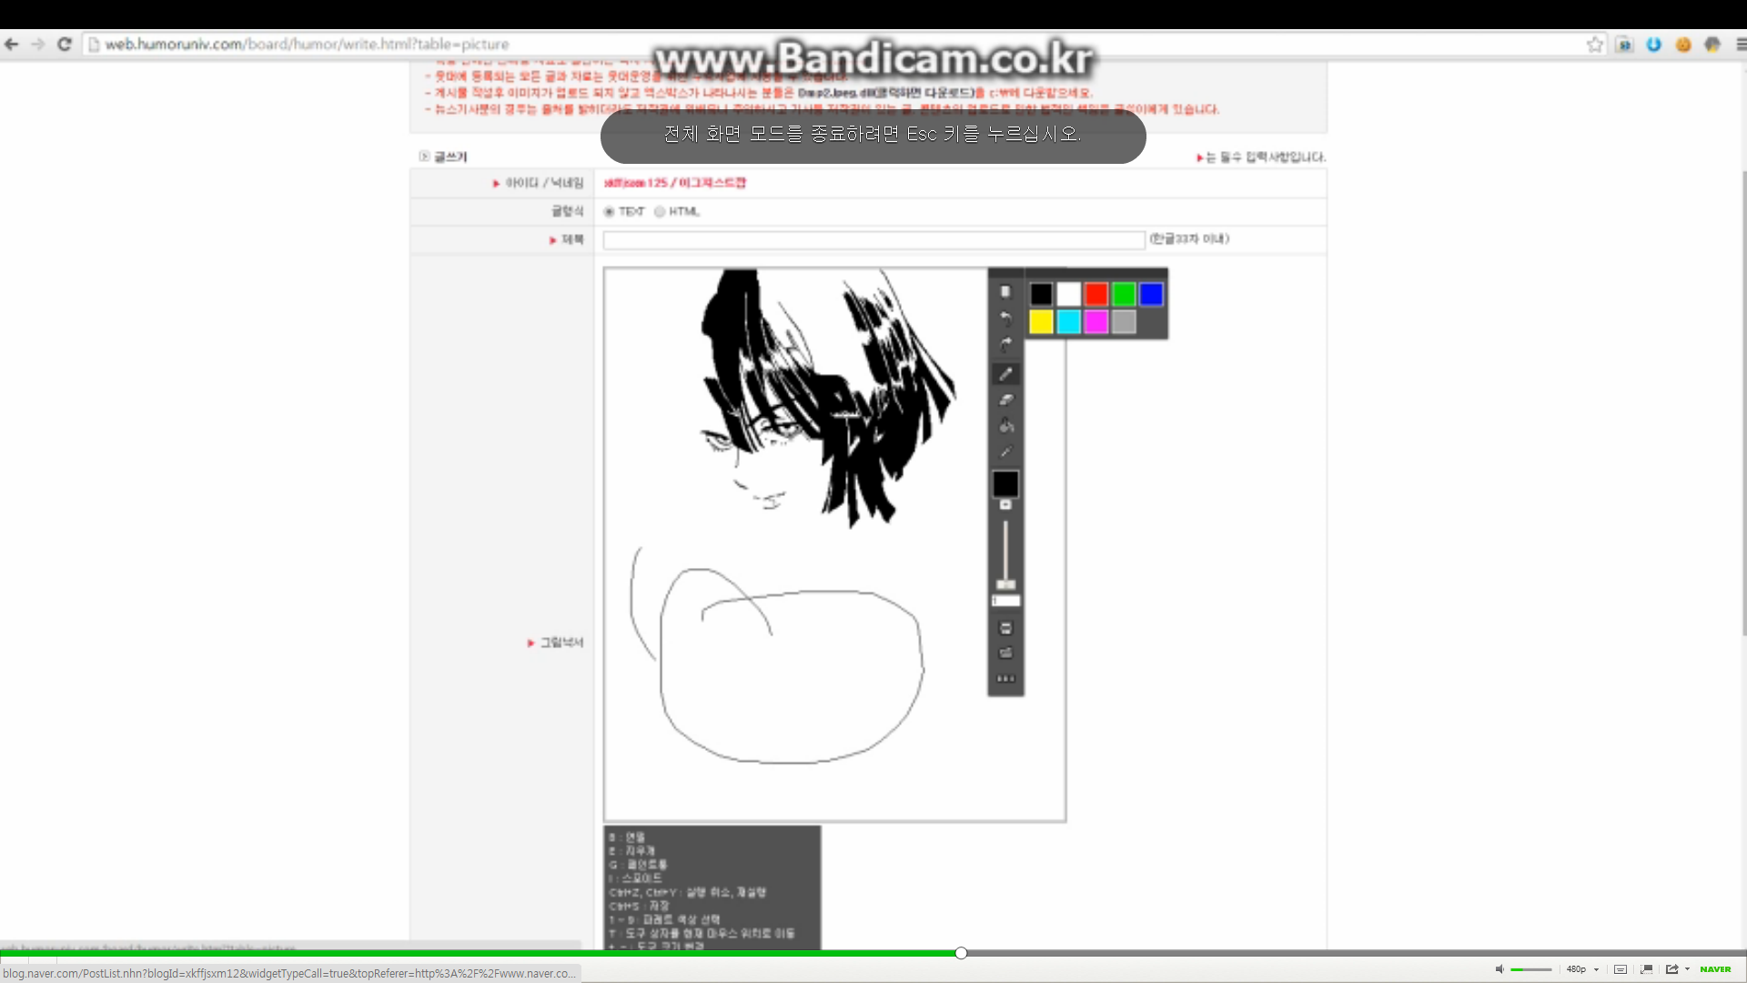Select the HTML format radio button

[x=660, y=212]
